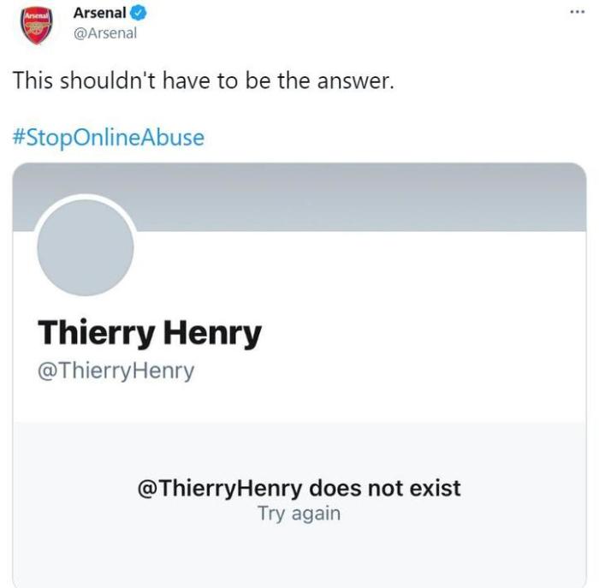
Task: Click the blank gray circular avatar placeholder
Action: tap(86, 246)
